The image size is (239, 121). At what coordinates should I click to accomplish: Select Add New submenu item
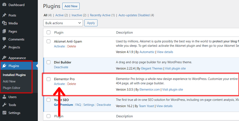pos(9,81)
